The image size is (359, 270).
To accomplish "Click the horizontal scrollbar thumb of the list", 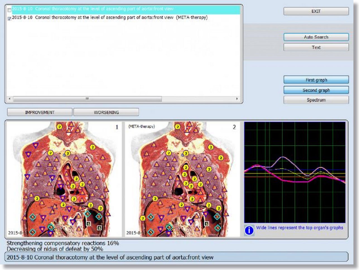I will click(87, 99).
